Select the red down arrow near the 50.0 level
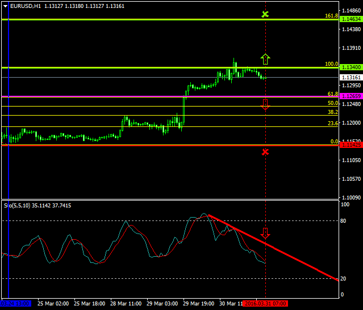The height and width of the screenshot is (310, 363). pos(265,104)
